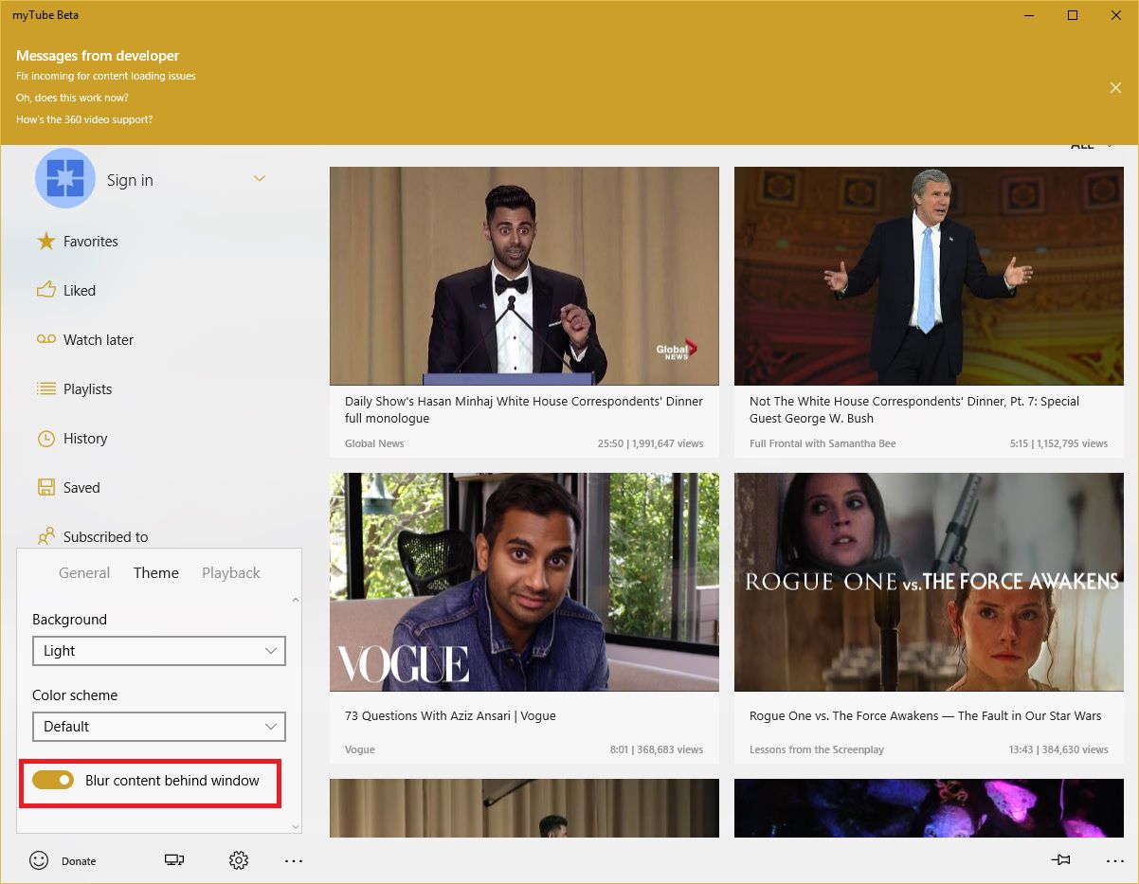Click 'Fix incoming for content loading issues' message
Viewport: 1139px width, 884px height.
pyautogui.click(x=106, y=76)
